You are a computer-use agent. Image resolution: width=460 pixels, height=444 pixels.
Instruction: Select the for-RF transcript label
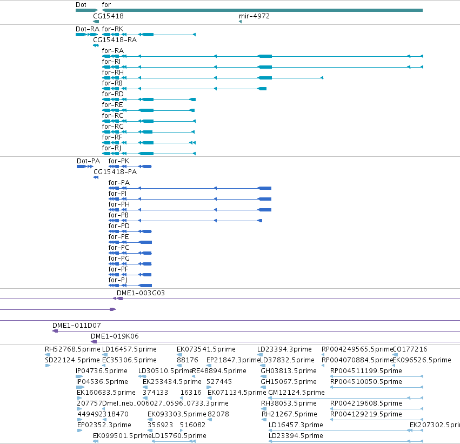[112, 137]
